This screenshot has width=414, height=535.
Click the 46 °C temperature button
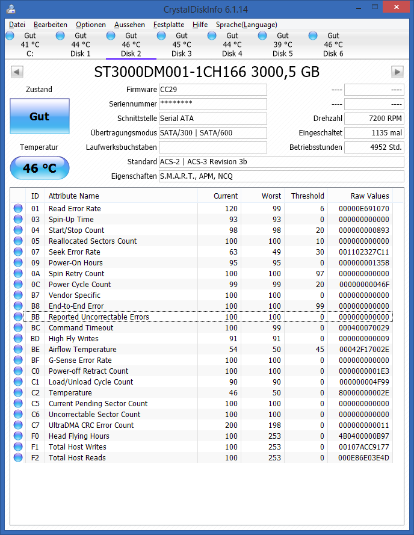click(40, 168)
